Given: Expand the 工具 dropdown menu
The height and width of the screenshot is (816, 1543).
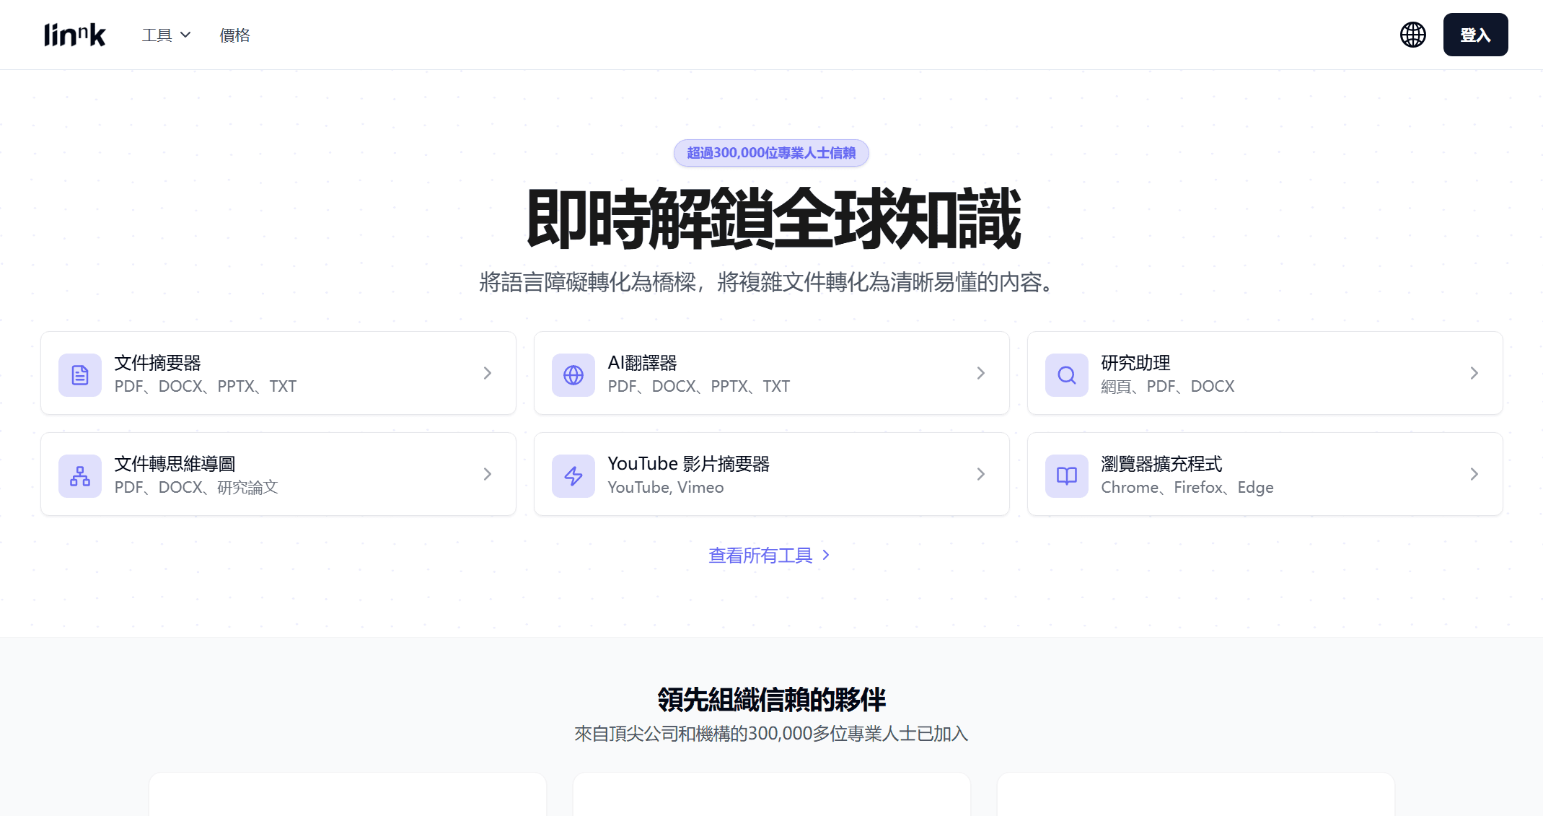Looking at the screenshot, I should click(x=164, y=35).
